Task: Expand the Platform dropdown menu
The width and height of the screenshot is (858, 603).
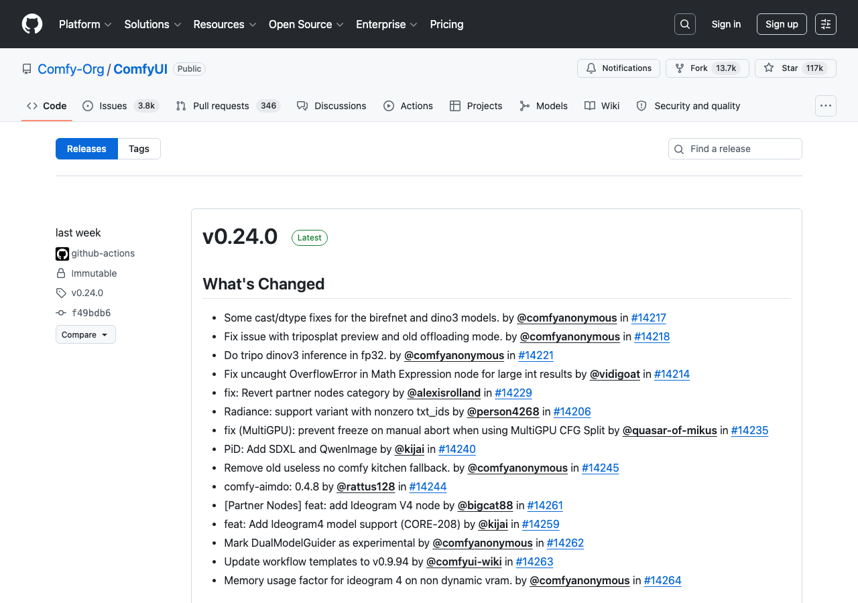Action: (x=85, y=24)
